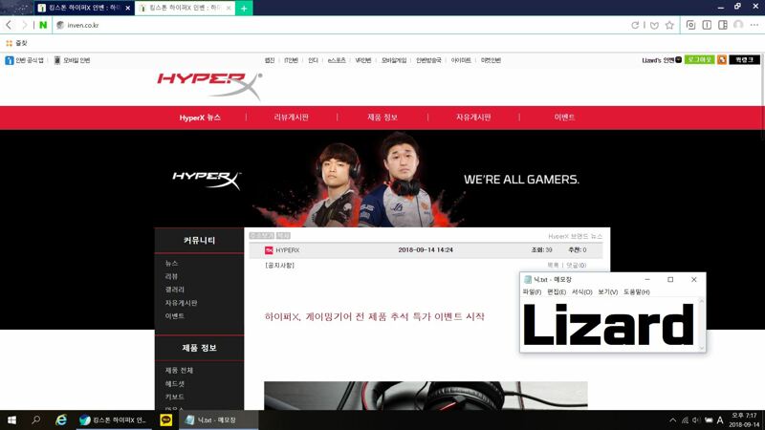The image size is (765, 430).
Task: Show hidden tray icons chevron
Action: (673, 420)
